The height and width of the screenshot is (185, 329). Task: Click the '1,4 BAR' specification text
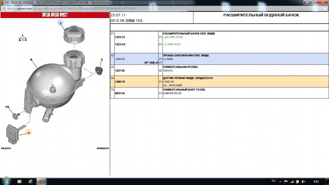tap(168, 59)
